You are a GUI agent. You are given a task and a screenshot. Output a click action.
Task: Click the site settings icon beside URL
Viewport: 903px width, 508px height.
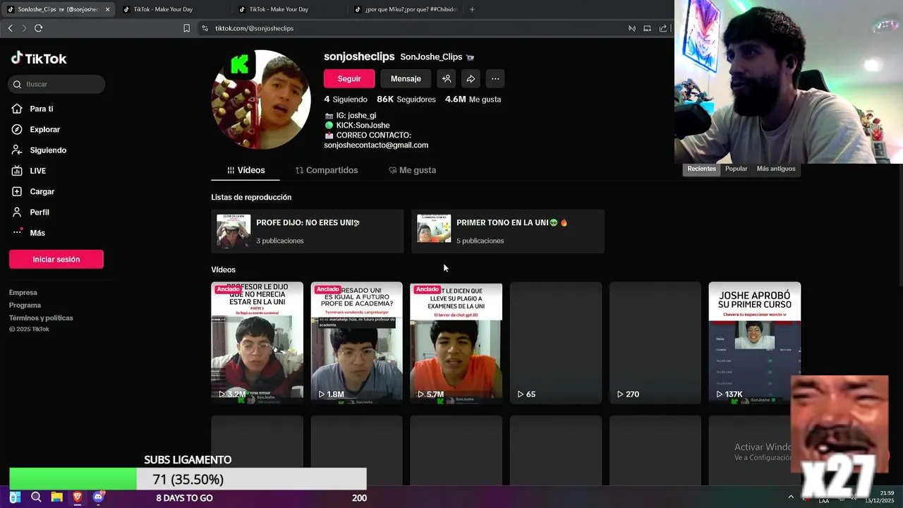point(205,28)
